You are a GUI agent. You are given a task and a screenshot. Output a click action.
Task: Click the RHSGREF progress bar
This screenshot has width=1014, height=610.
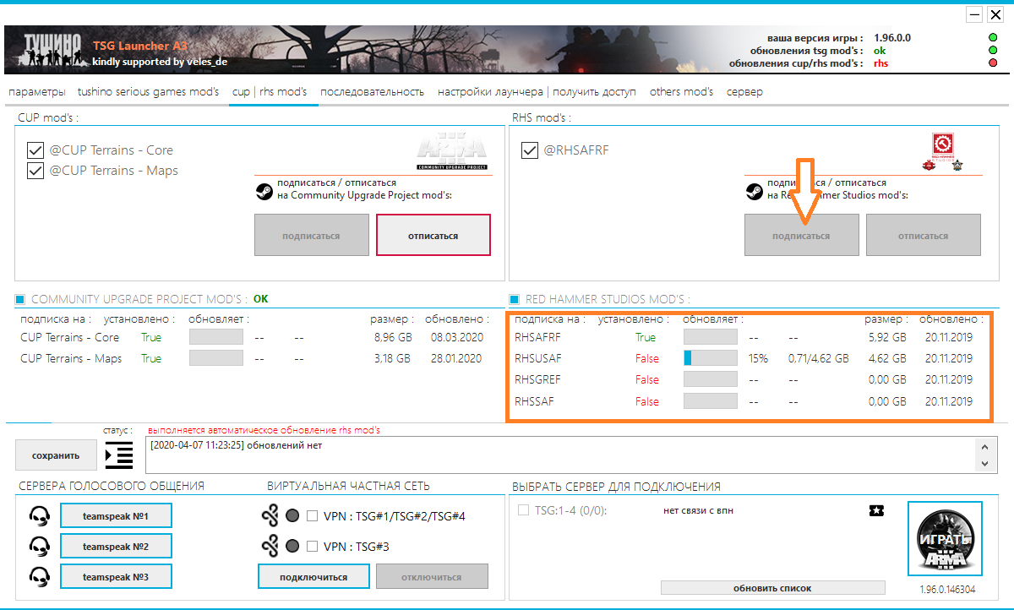click(711, 379)
